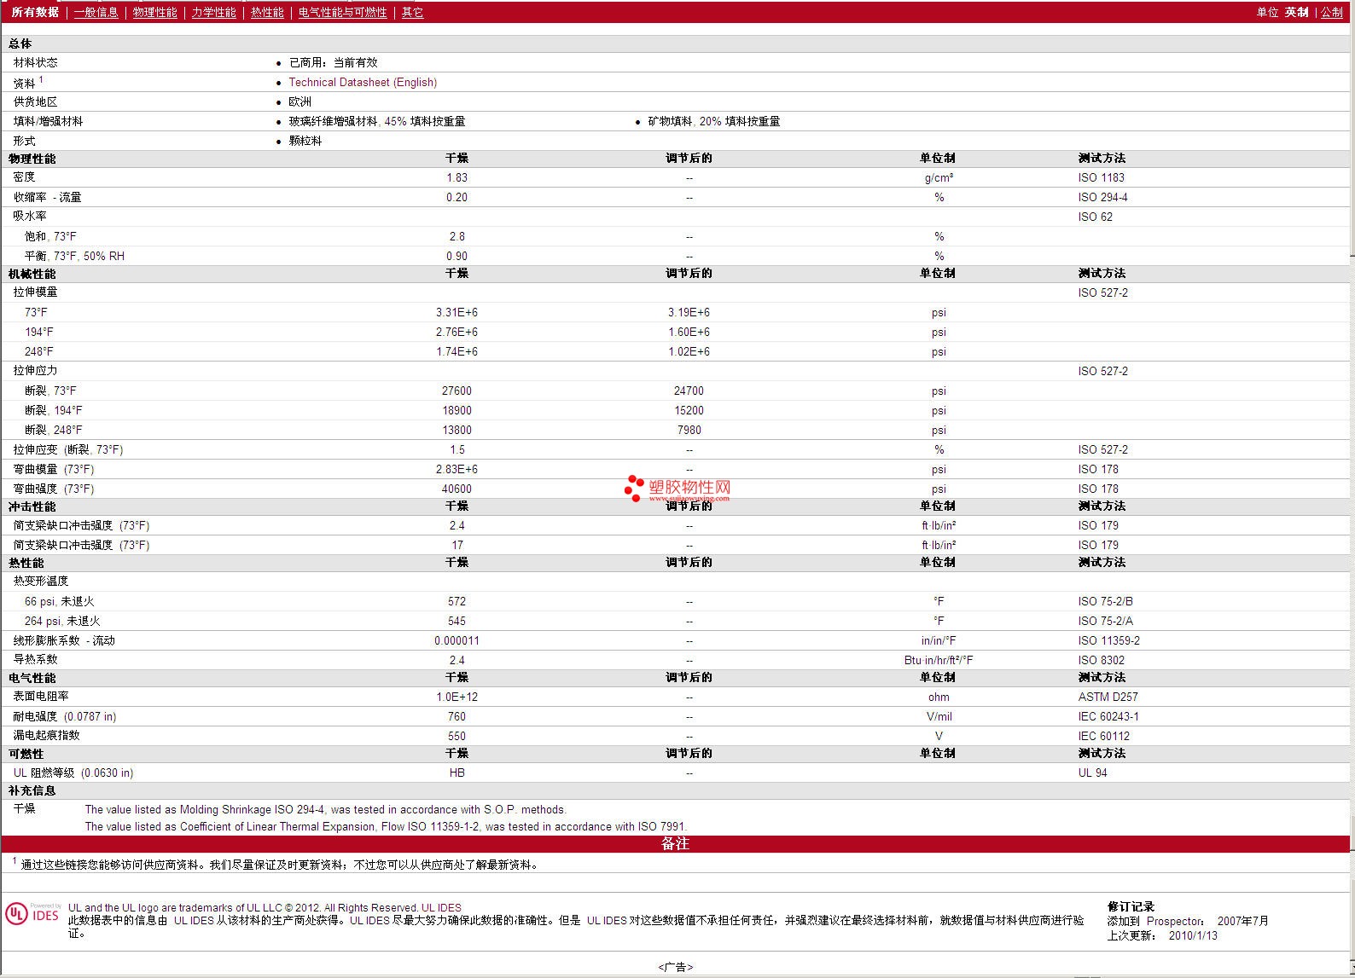The height and width of the screenshot is (978, 1355).
Task: Click UL 94 test method
Action: [x=1092, y=773]
